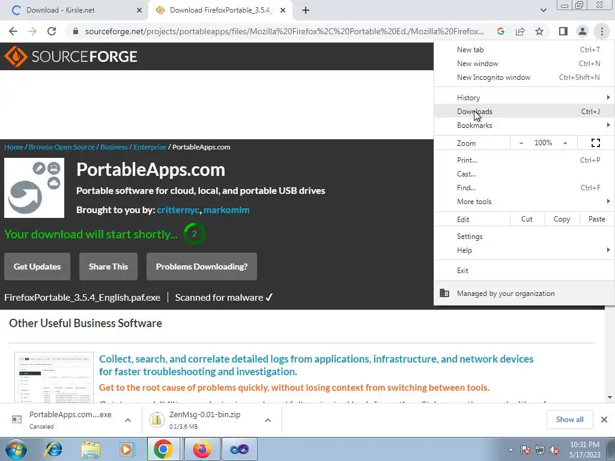Screen dimensions: 615x461
Task: Choose Cast... in the menu
Action: pyautogui.click(x=524, y=174)
